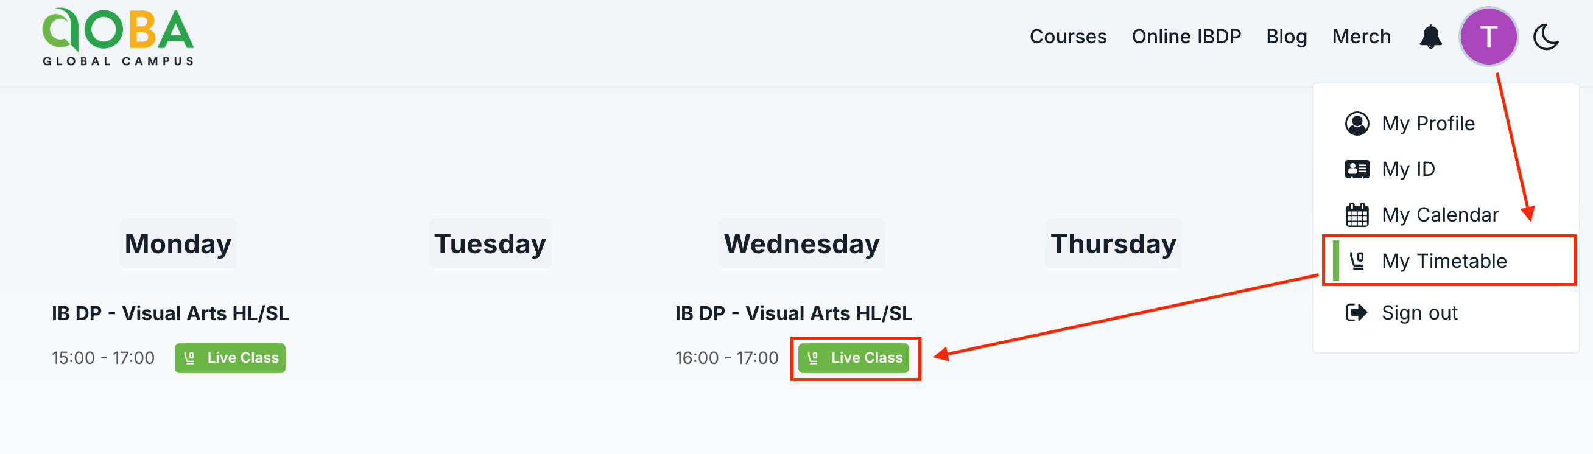Join Wednesday's Live Class

pos(853,358)
